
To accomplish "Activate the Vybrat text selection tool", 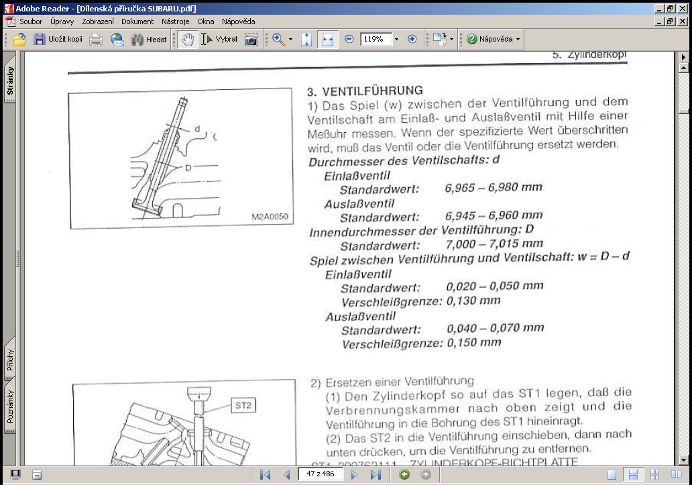I will click(x=219, y=40).
